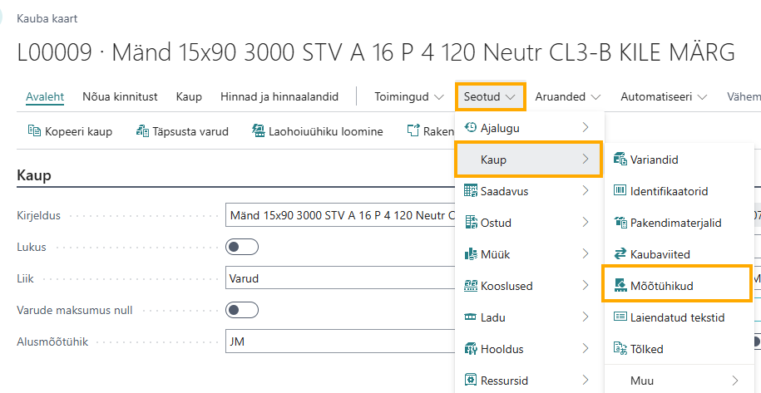761x393 pixels.
Task: Open the Saadavus submenu
Action: point(527,191)
